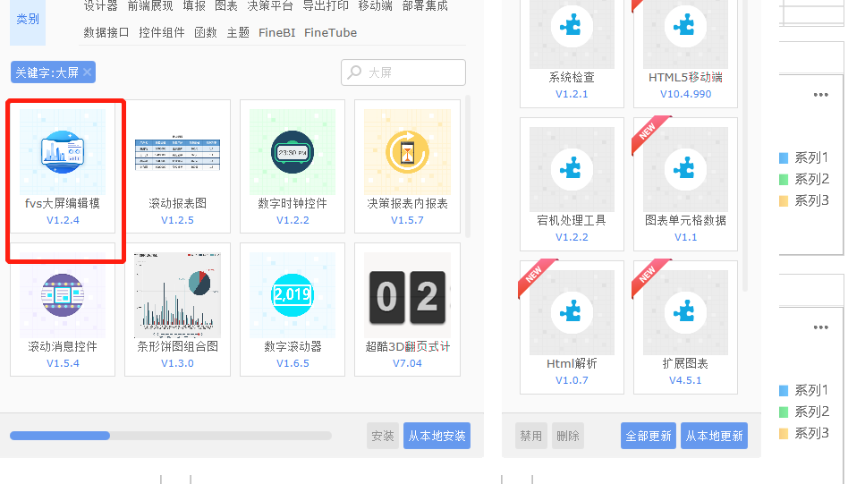Remove the 关键字:大屏 filter tag

pyautogui.click(x=88, y=72)
